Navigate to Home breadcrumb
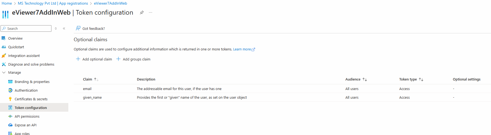 (x=7, y=3)
